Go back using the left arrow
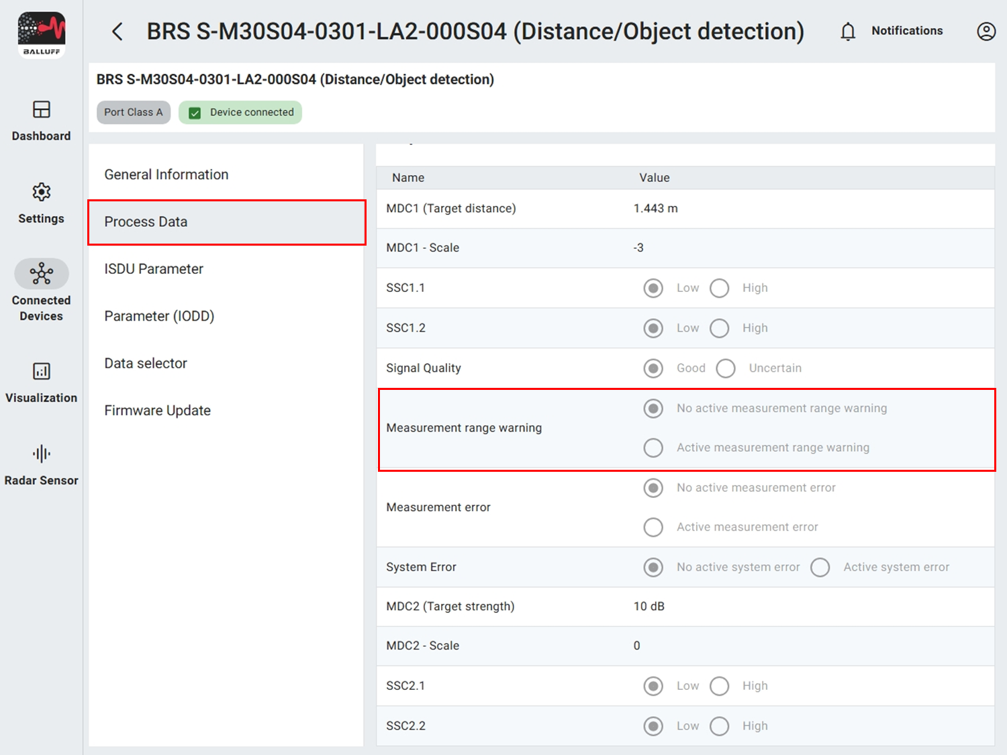 coord(117,32)
